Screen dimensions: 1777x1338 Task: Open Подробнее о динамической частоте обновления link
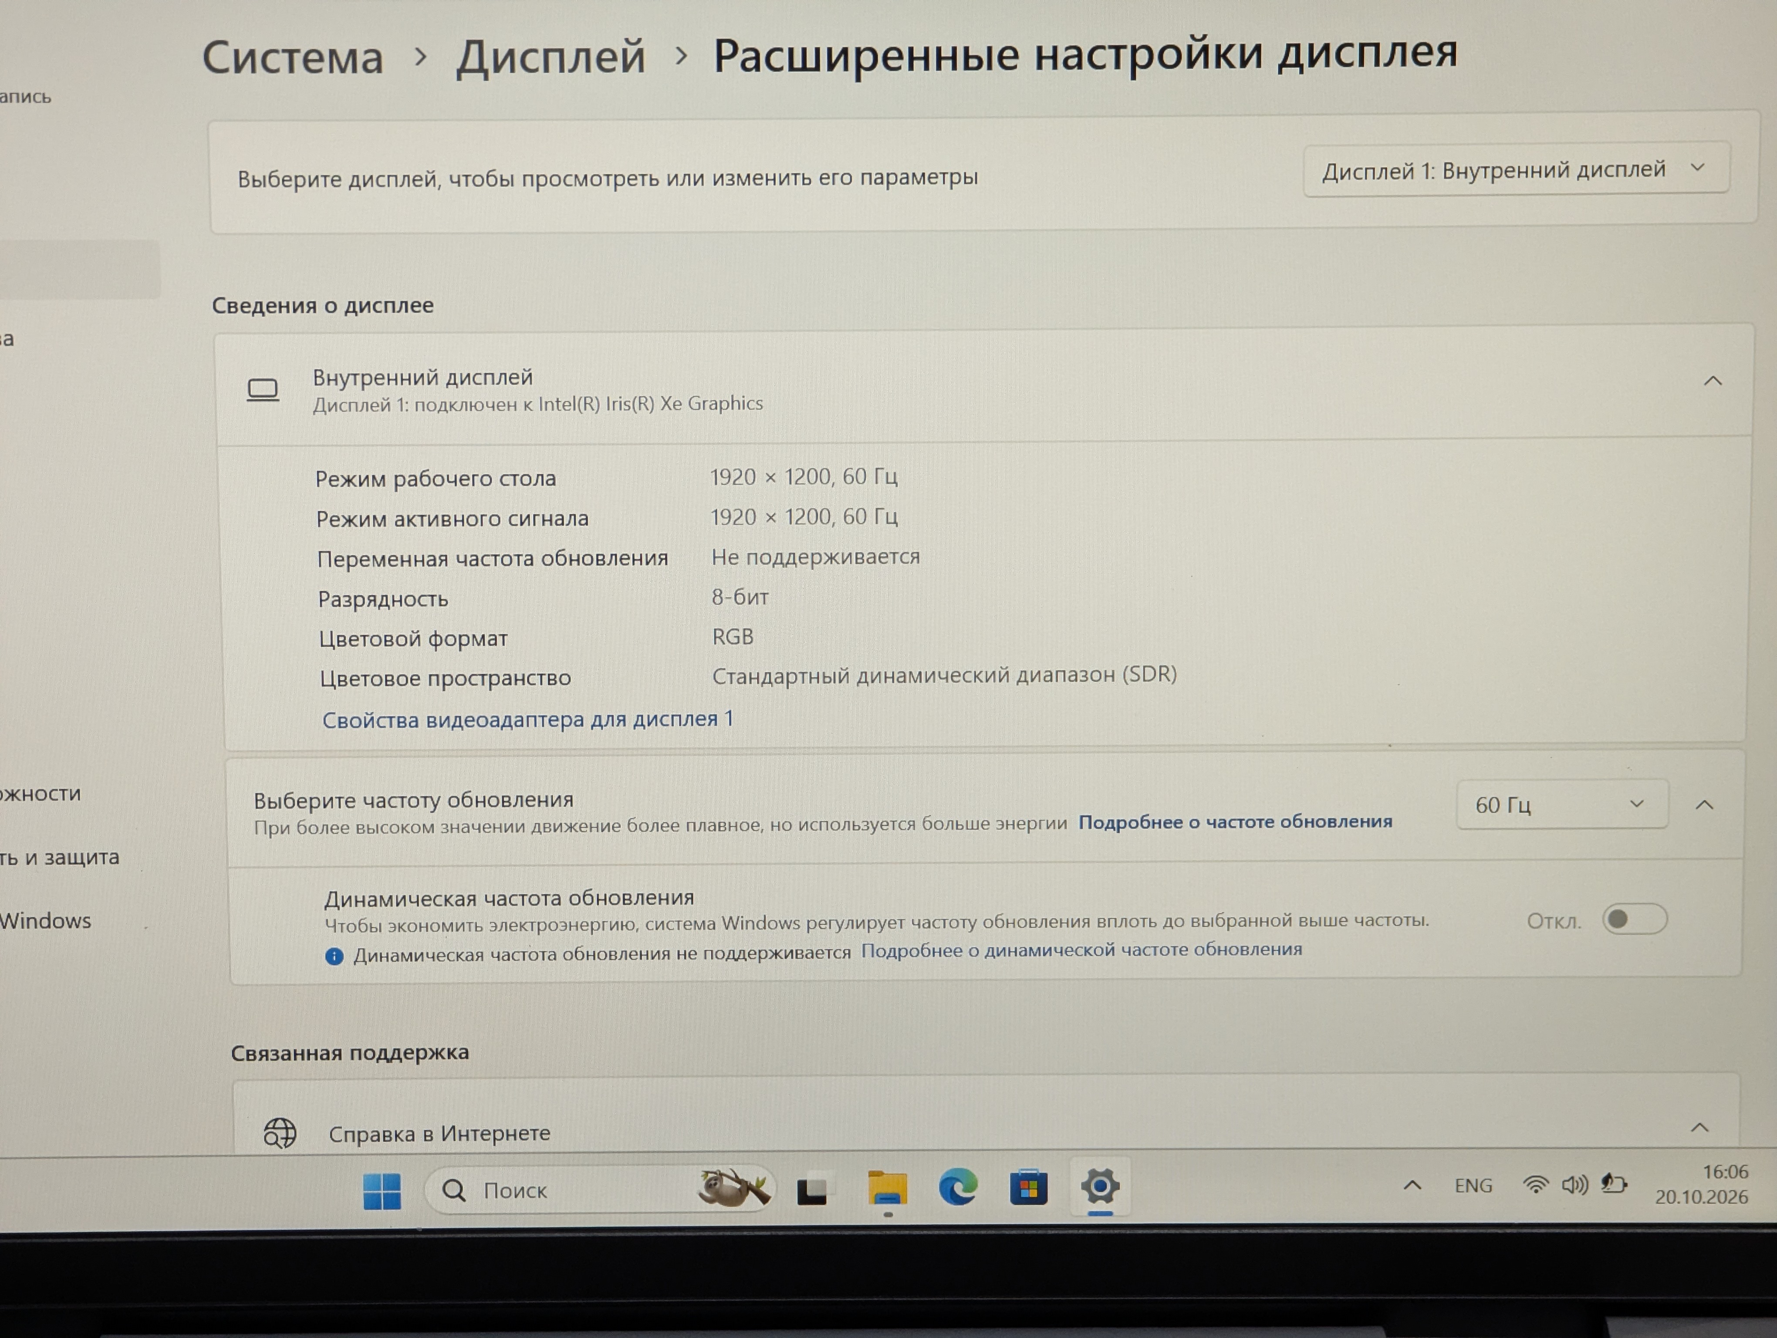tap(1081, 950)
